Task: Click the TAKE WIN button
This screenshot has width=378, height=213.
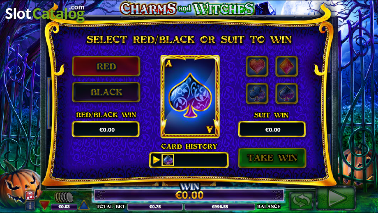Action: click(x=272, y=158)
